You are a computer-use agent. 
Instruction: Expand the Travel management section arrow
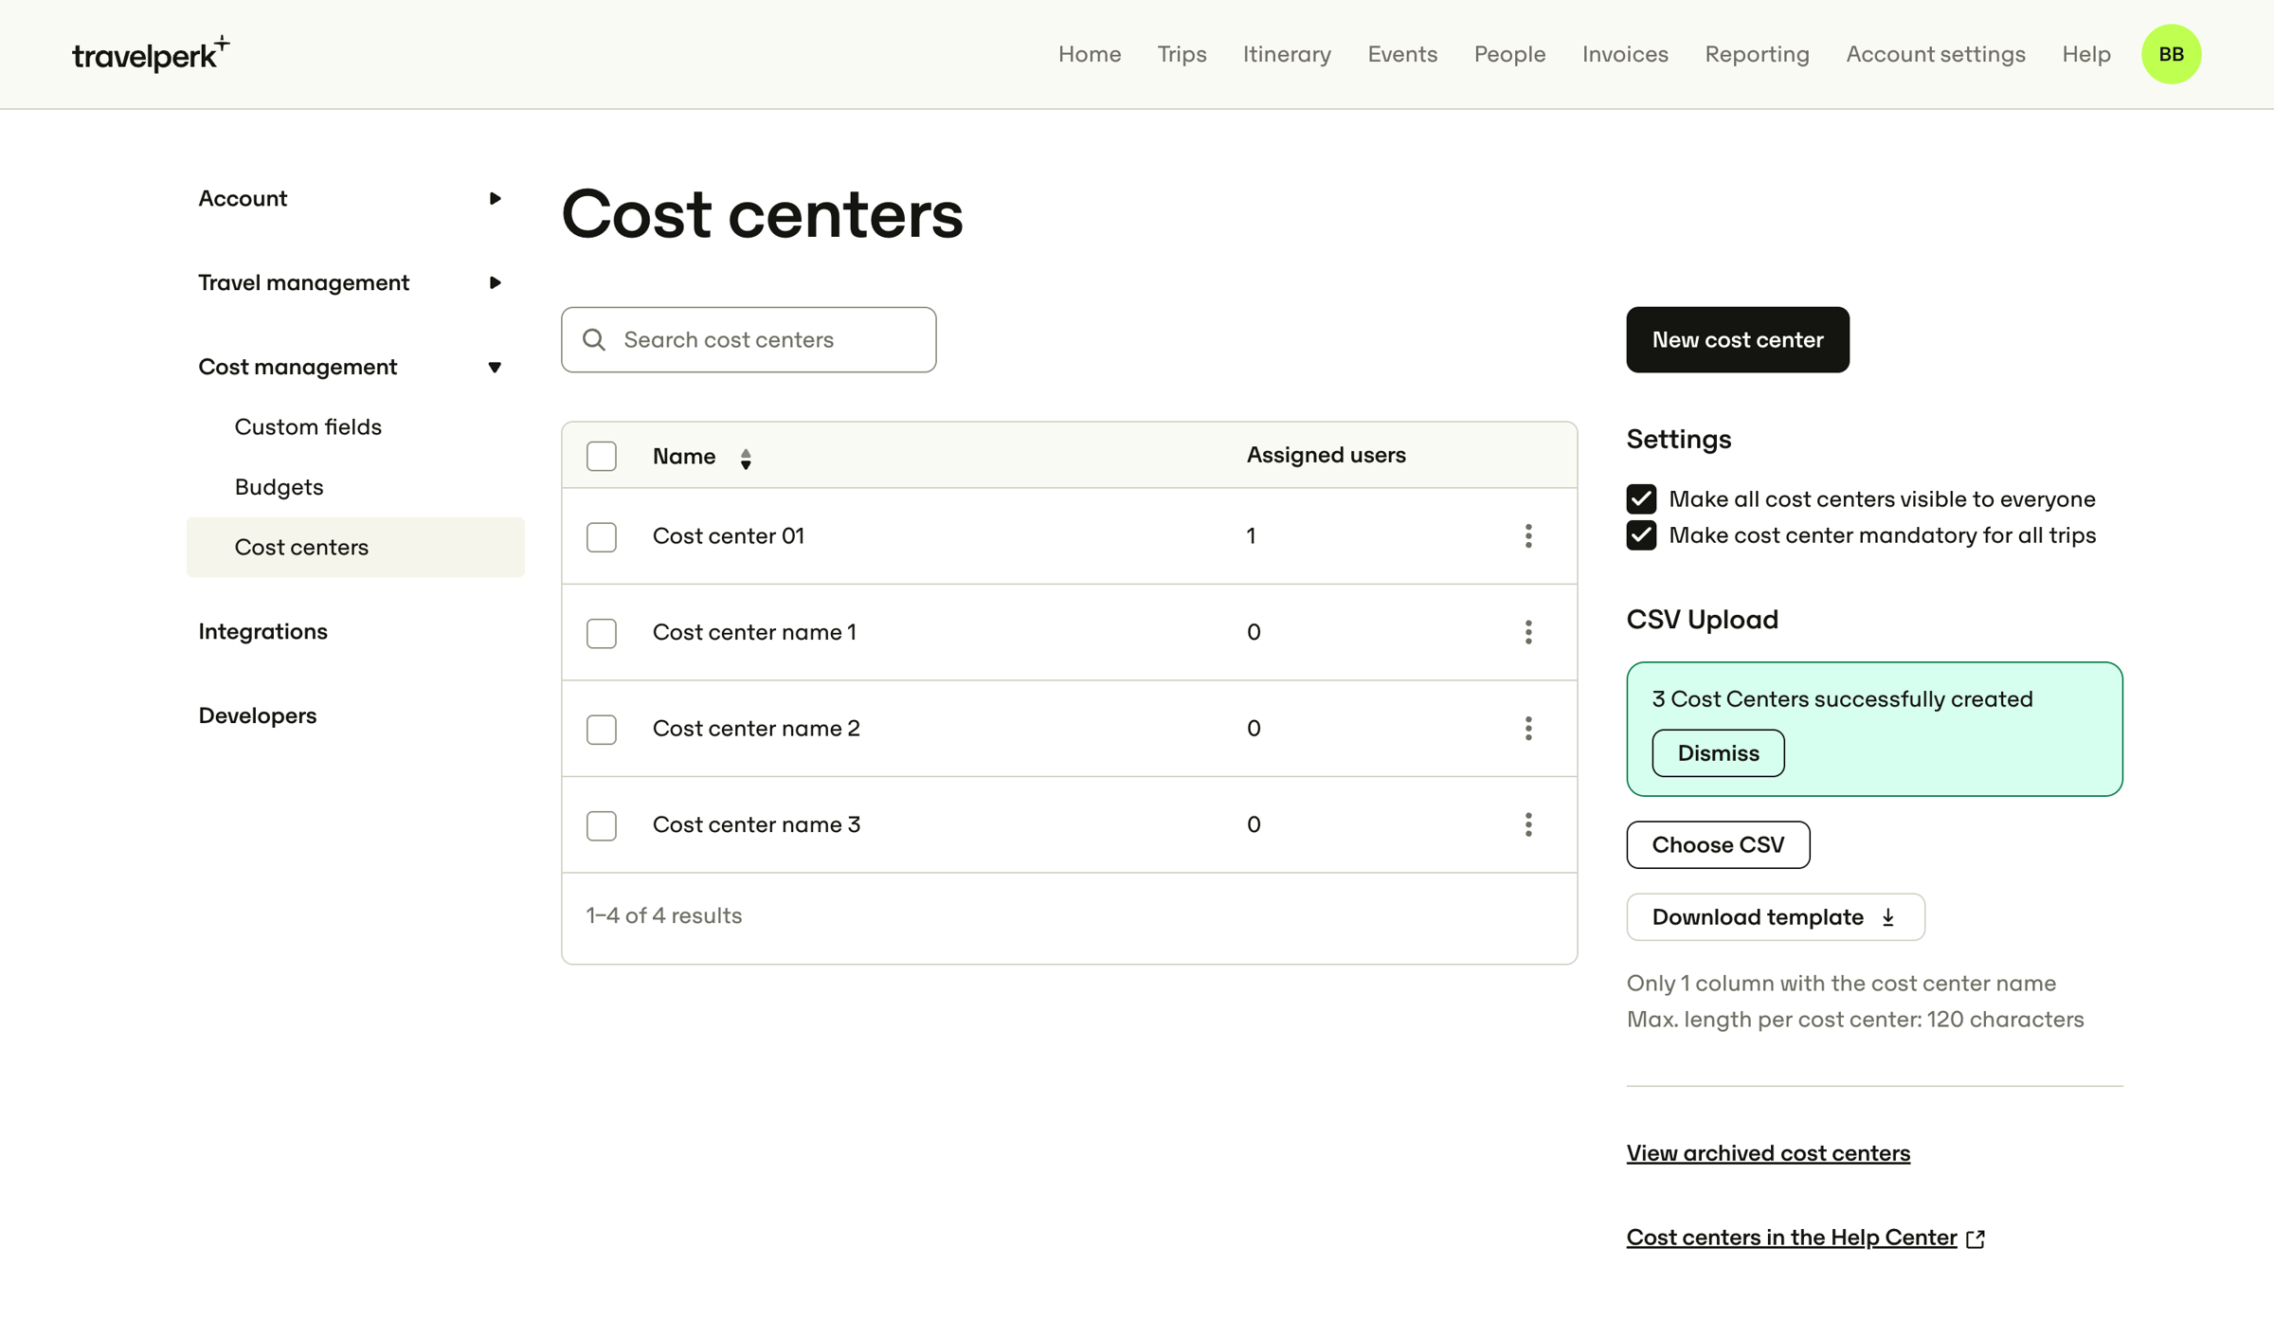495,282
